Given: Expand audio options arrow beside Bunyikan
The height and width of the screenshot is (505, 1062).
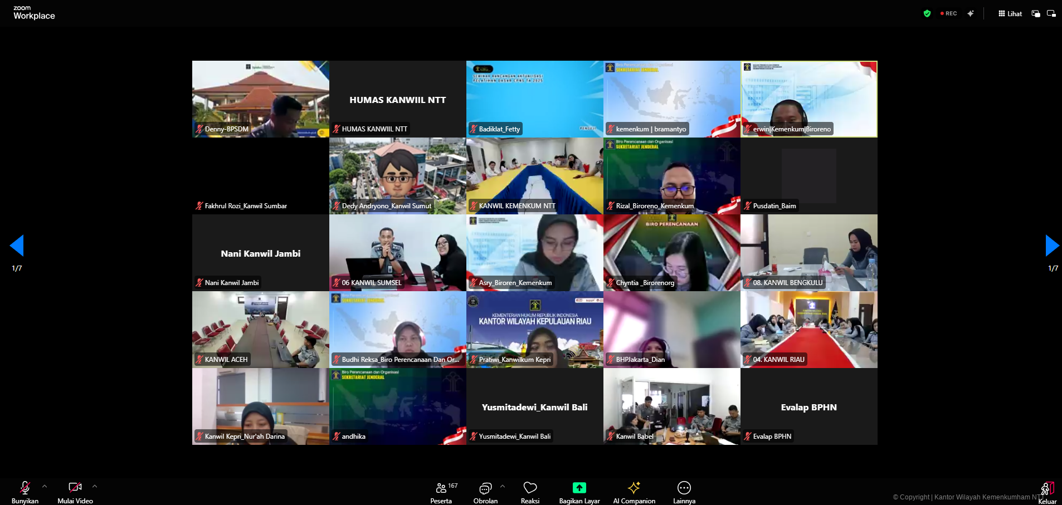Looking at the screenshot, I should [45, 486].
